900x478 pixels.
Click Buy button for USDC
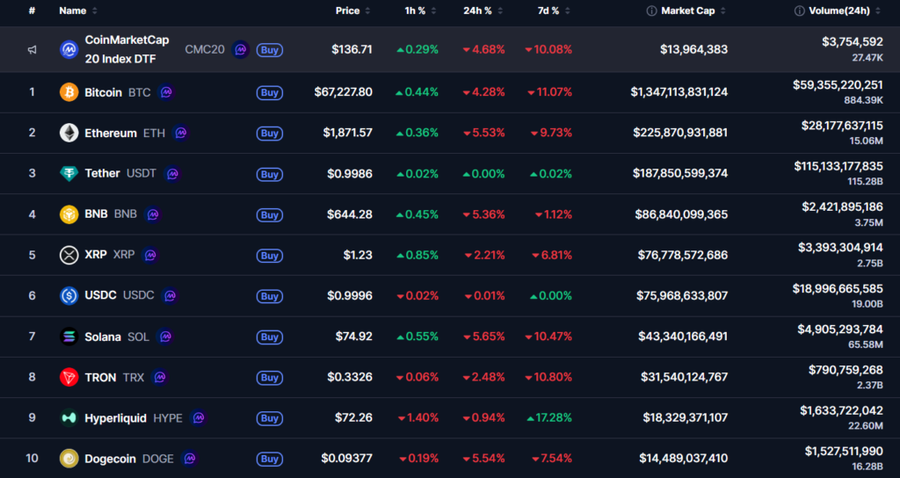pyautogui.click(x=270, y=296)
